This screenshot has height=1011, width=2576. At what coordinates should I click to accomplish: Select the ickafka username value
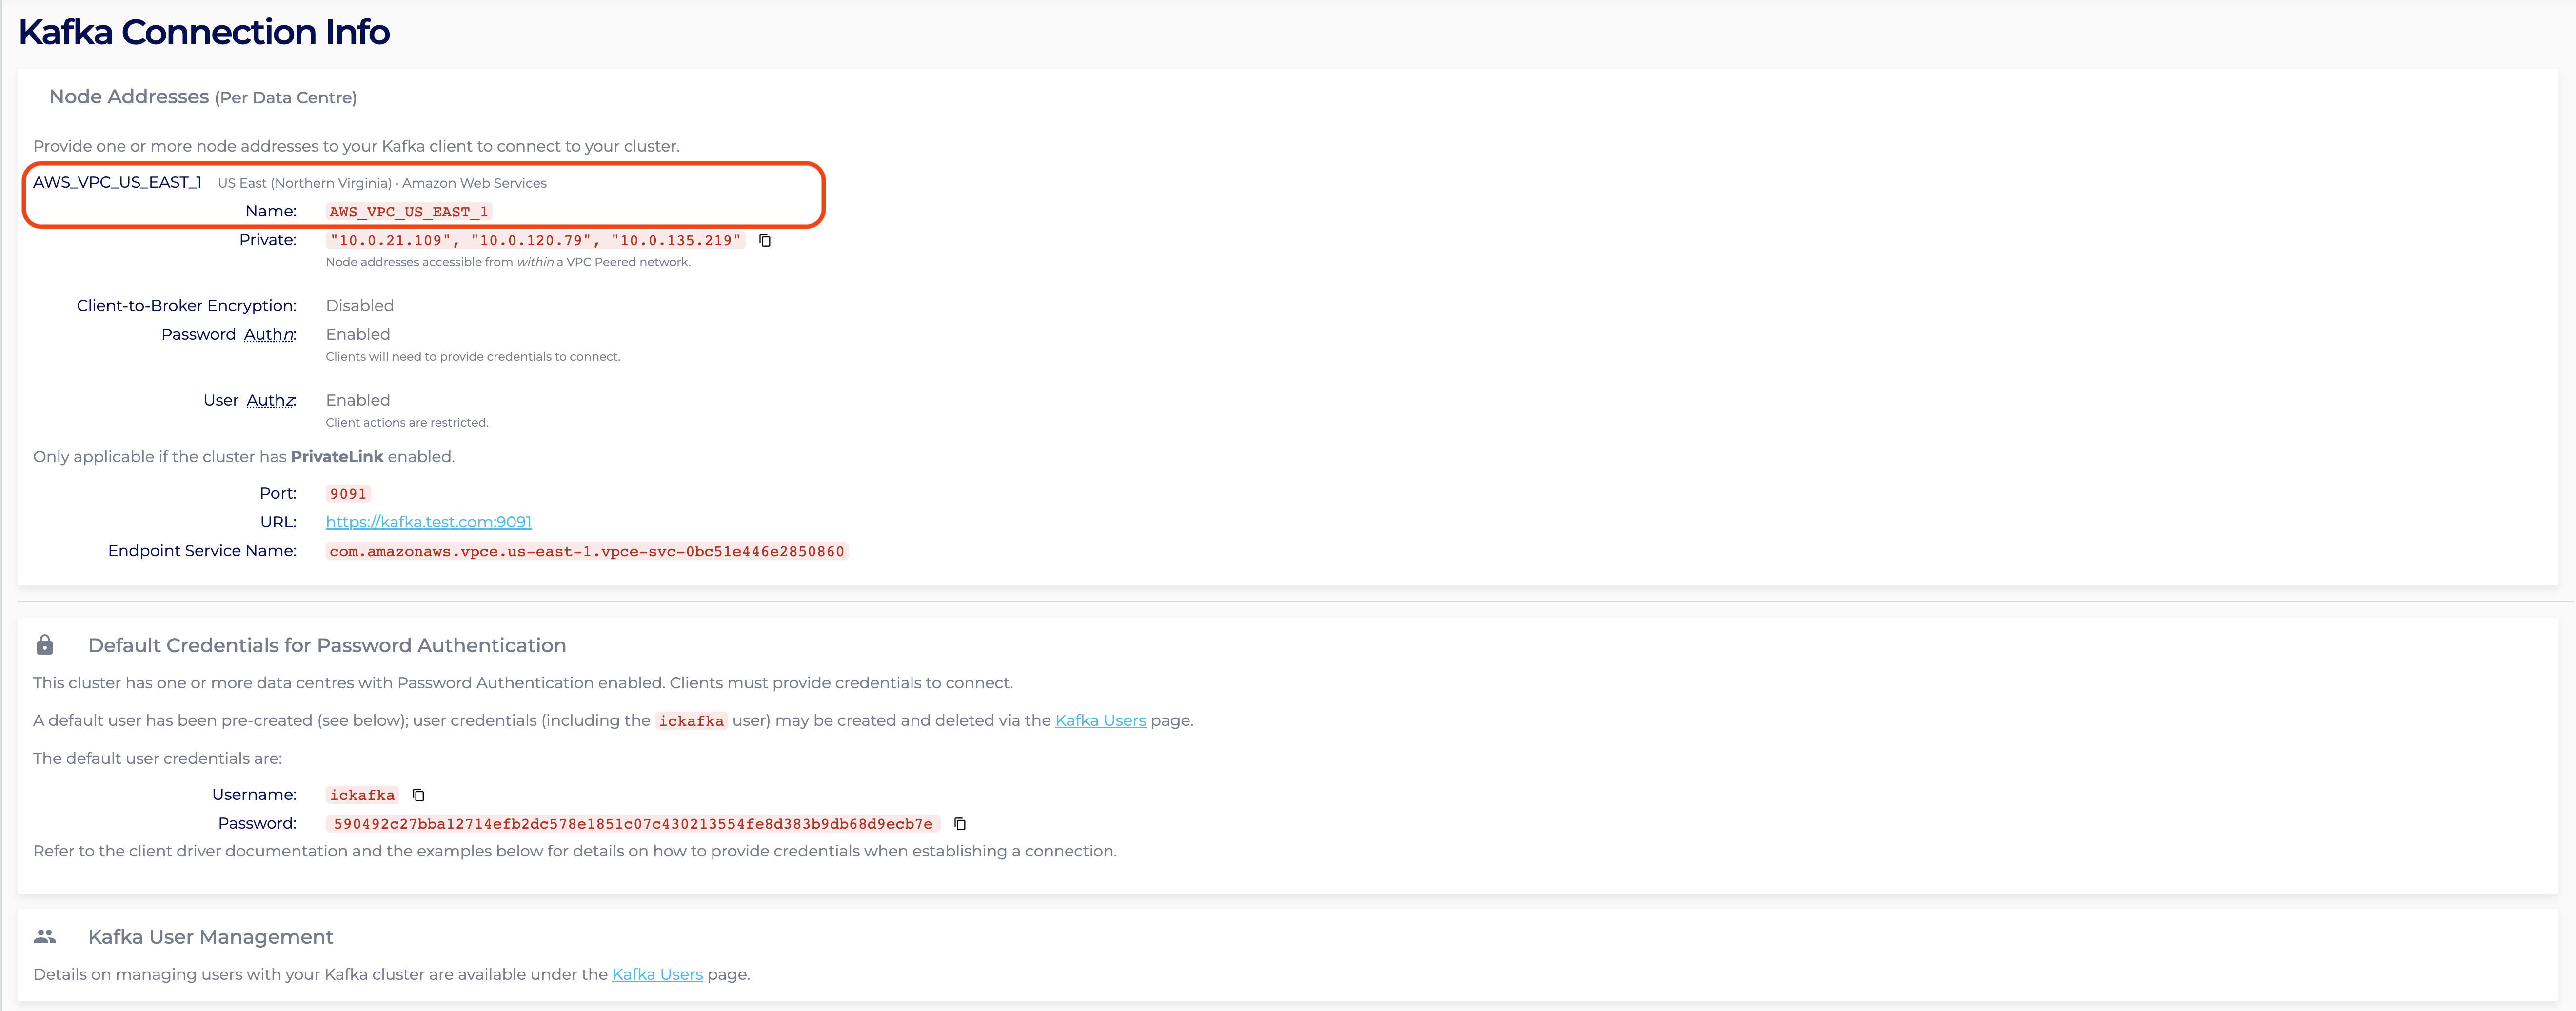click(362, 795)
